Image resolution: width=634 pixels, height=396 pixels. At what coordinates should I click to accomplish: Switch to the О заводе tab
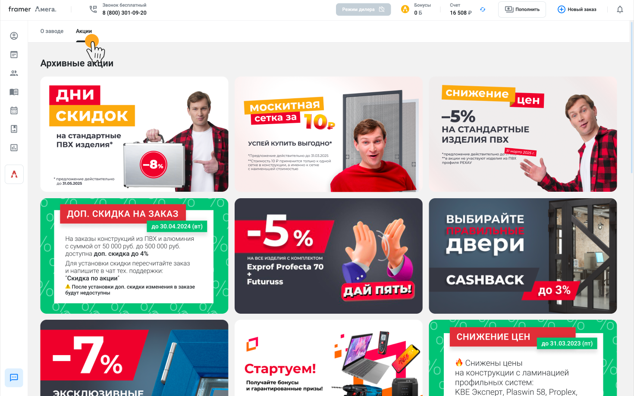click(52, 31)
